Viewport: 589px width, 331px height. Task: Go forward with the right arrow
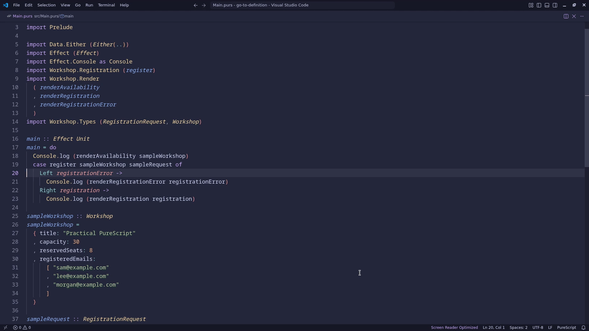(x=204, y=5)
